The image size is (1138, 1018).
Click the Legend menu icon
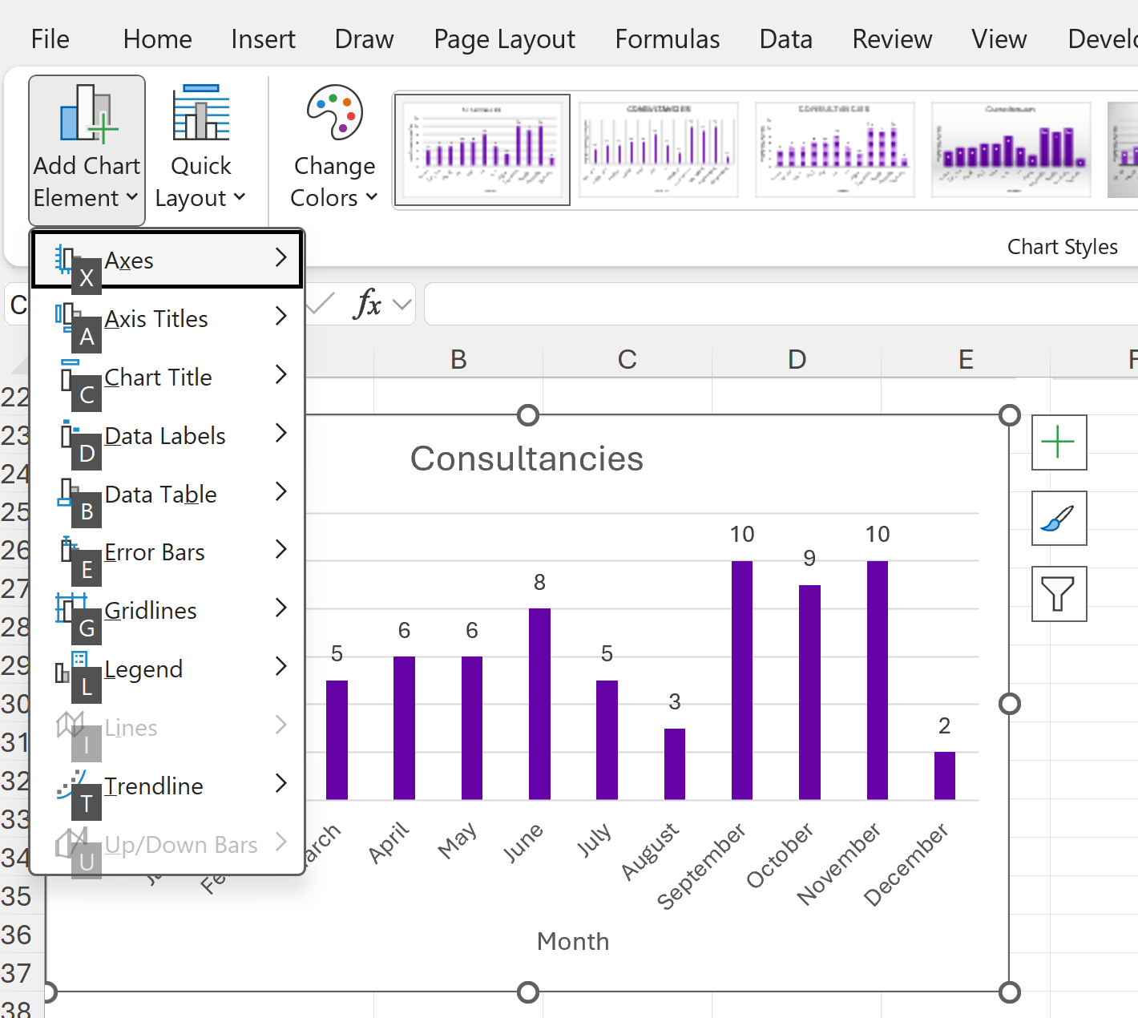[x=71, y=667]
